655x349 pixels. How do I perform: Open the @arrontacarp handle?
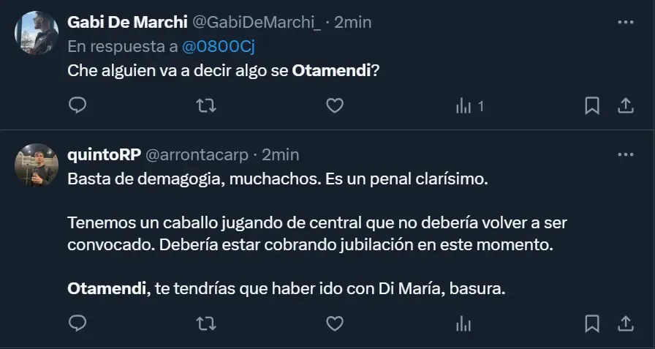coord(197,154)
